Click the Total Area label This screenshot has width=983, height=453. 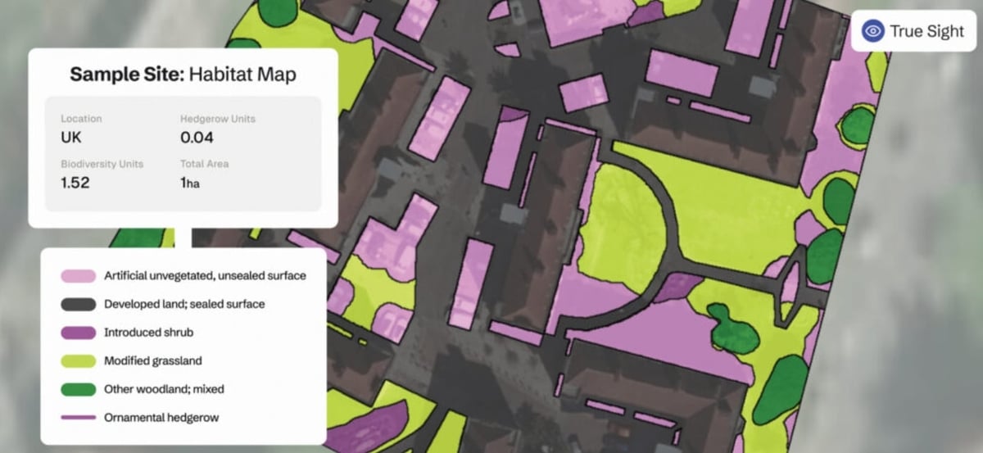pyautogui.click(x=205, y=164)
